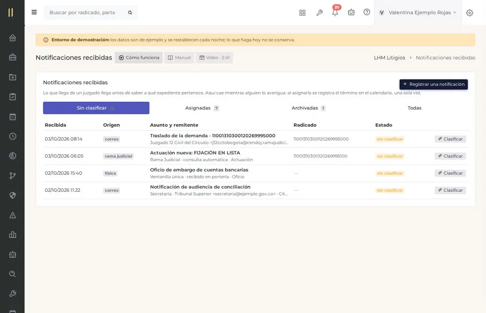
Task: Click date 03/10/2026 08:14
Action: pyautogui.click(x=64, y=139)
